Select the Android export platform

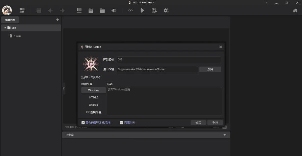(x=94, y=105)
